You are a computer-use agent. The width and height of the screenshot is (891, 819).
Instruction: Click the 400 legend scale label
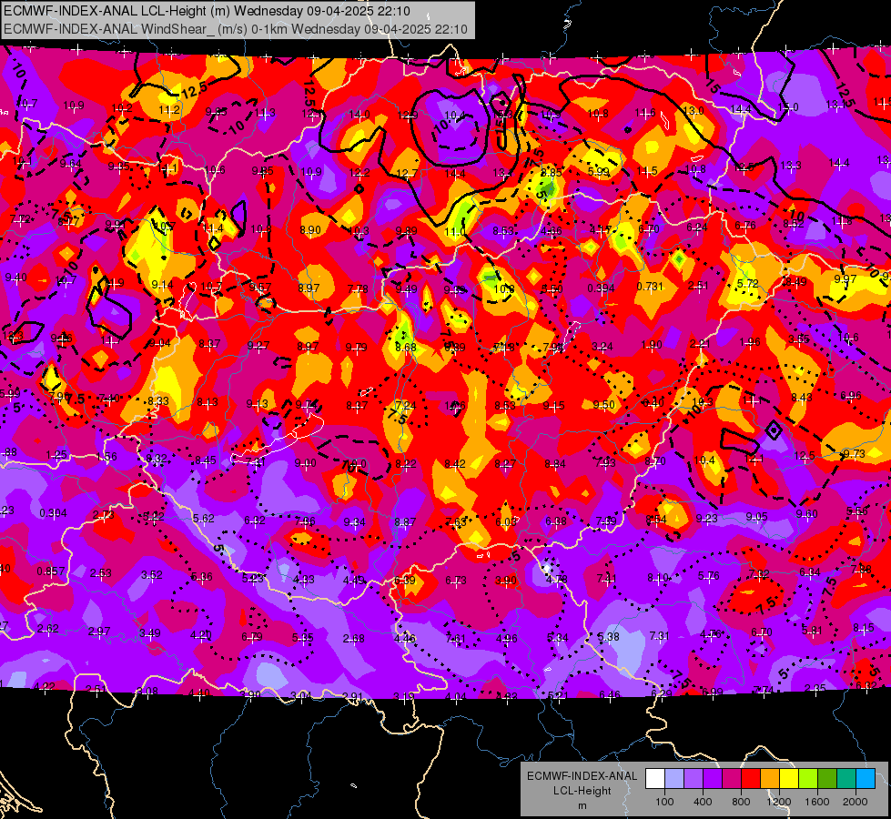703,802
